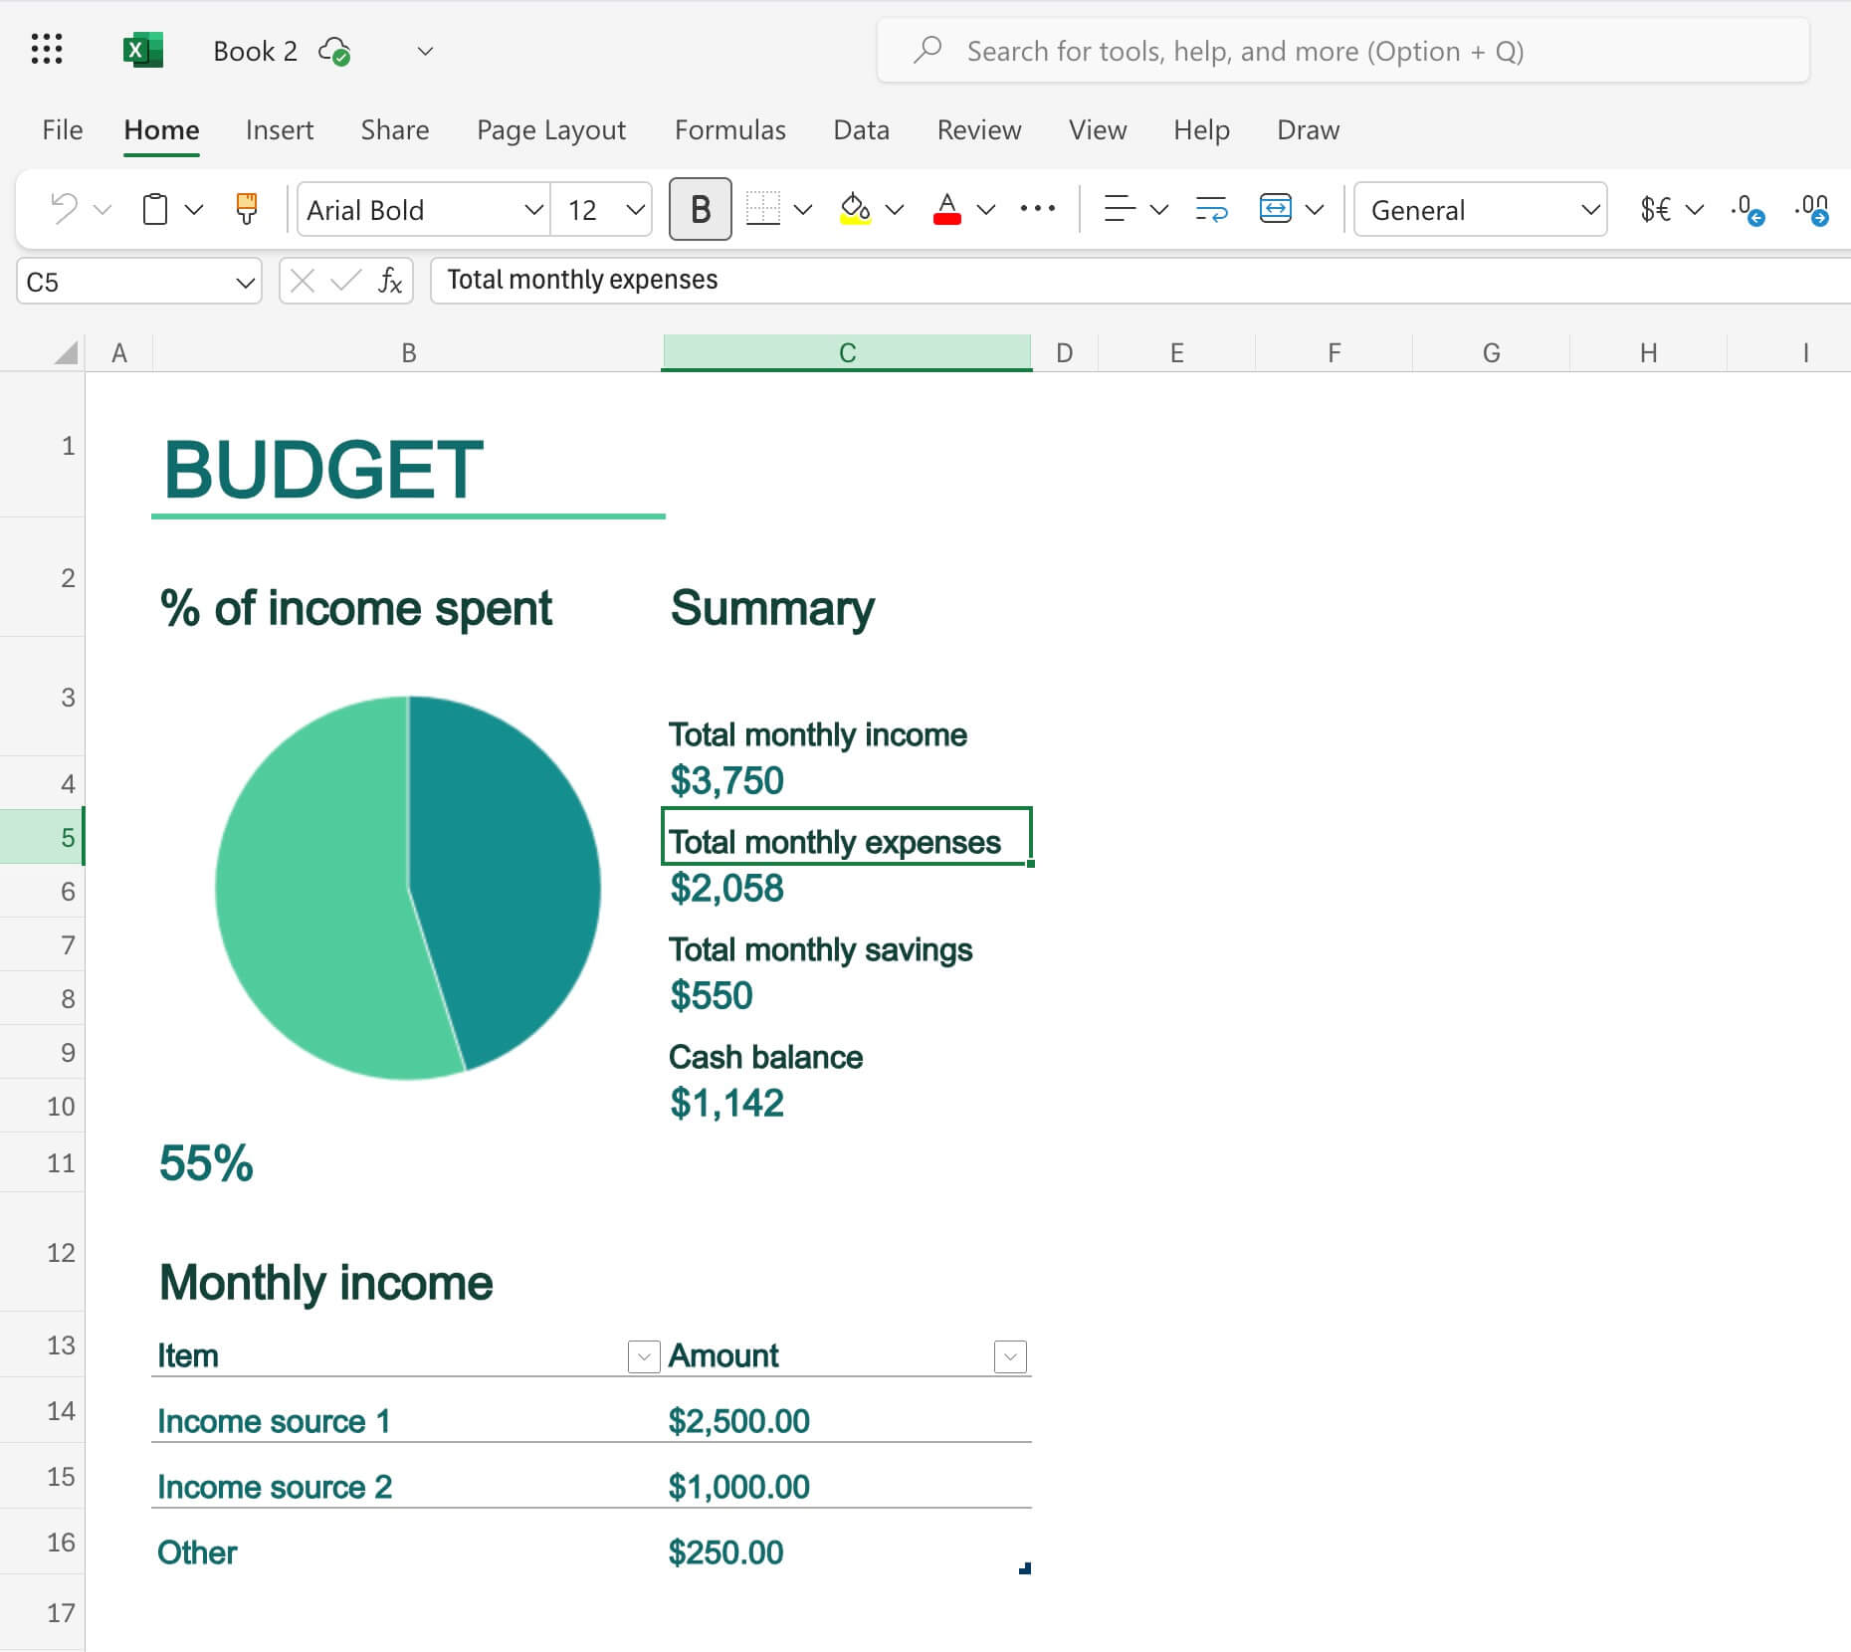1851x1652 pixels.
Task: Decrease decimal places icon
Action: [x=1747, y=209]
